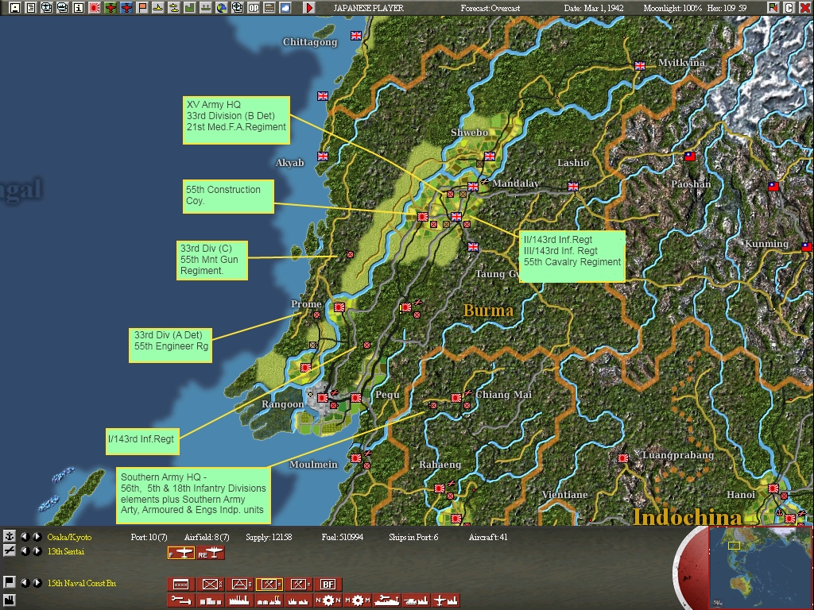The image size is (814, 610).
Task: Click the 'Ships in Port: 6' value
Action: click(413, 537)
